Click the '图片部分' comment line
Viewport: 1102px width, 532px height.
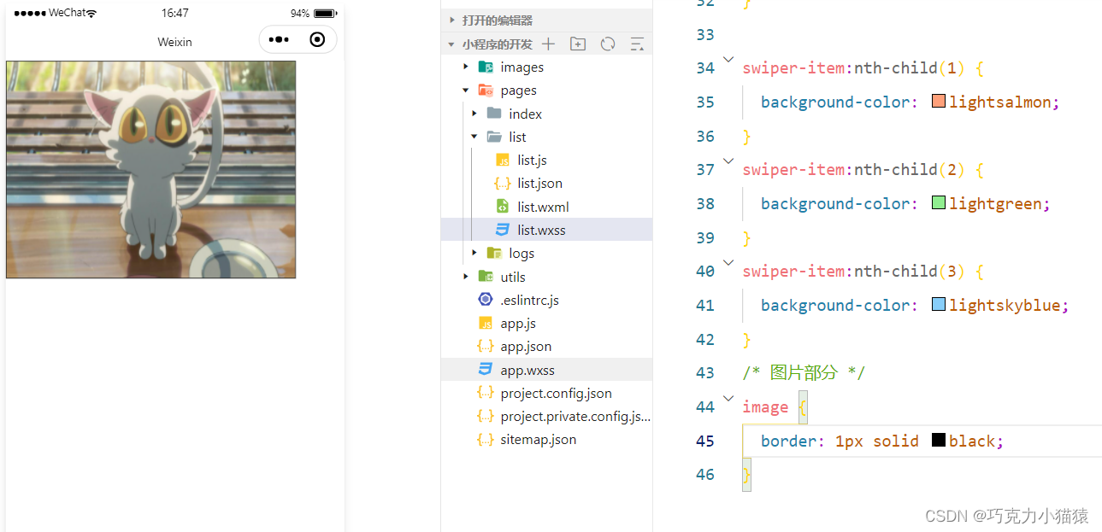[804, 372]
